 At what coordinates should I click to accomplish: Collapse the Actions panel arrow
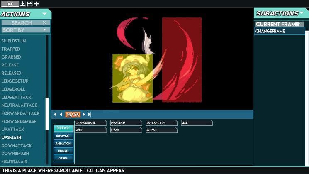(x=44, y=14)
